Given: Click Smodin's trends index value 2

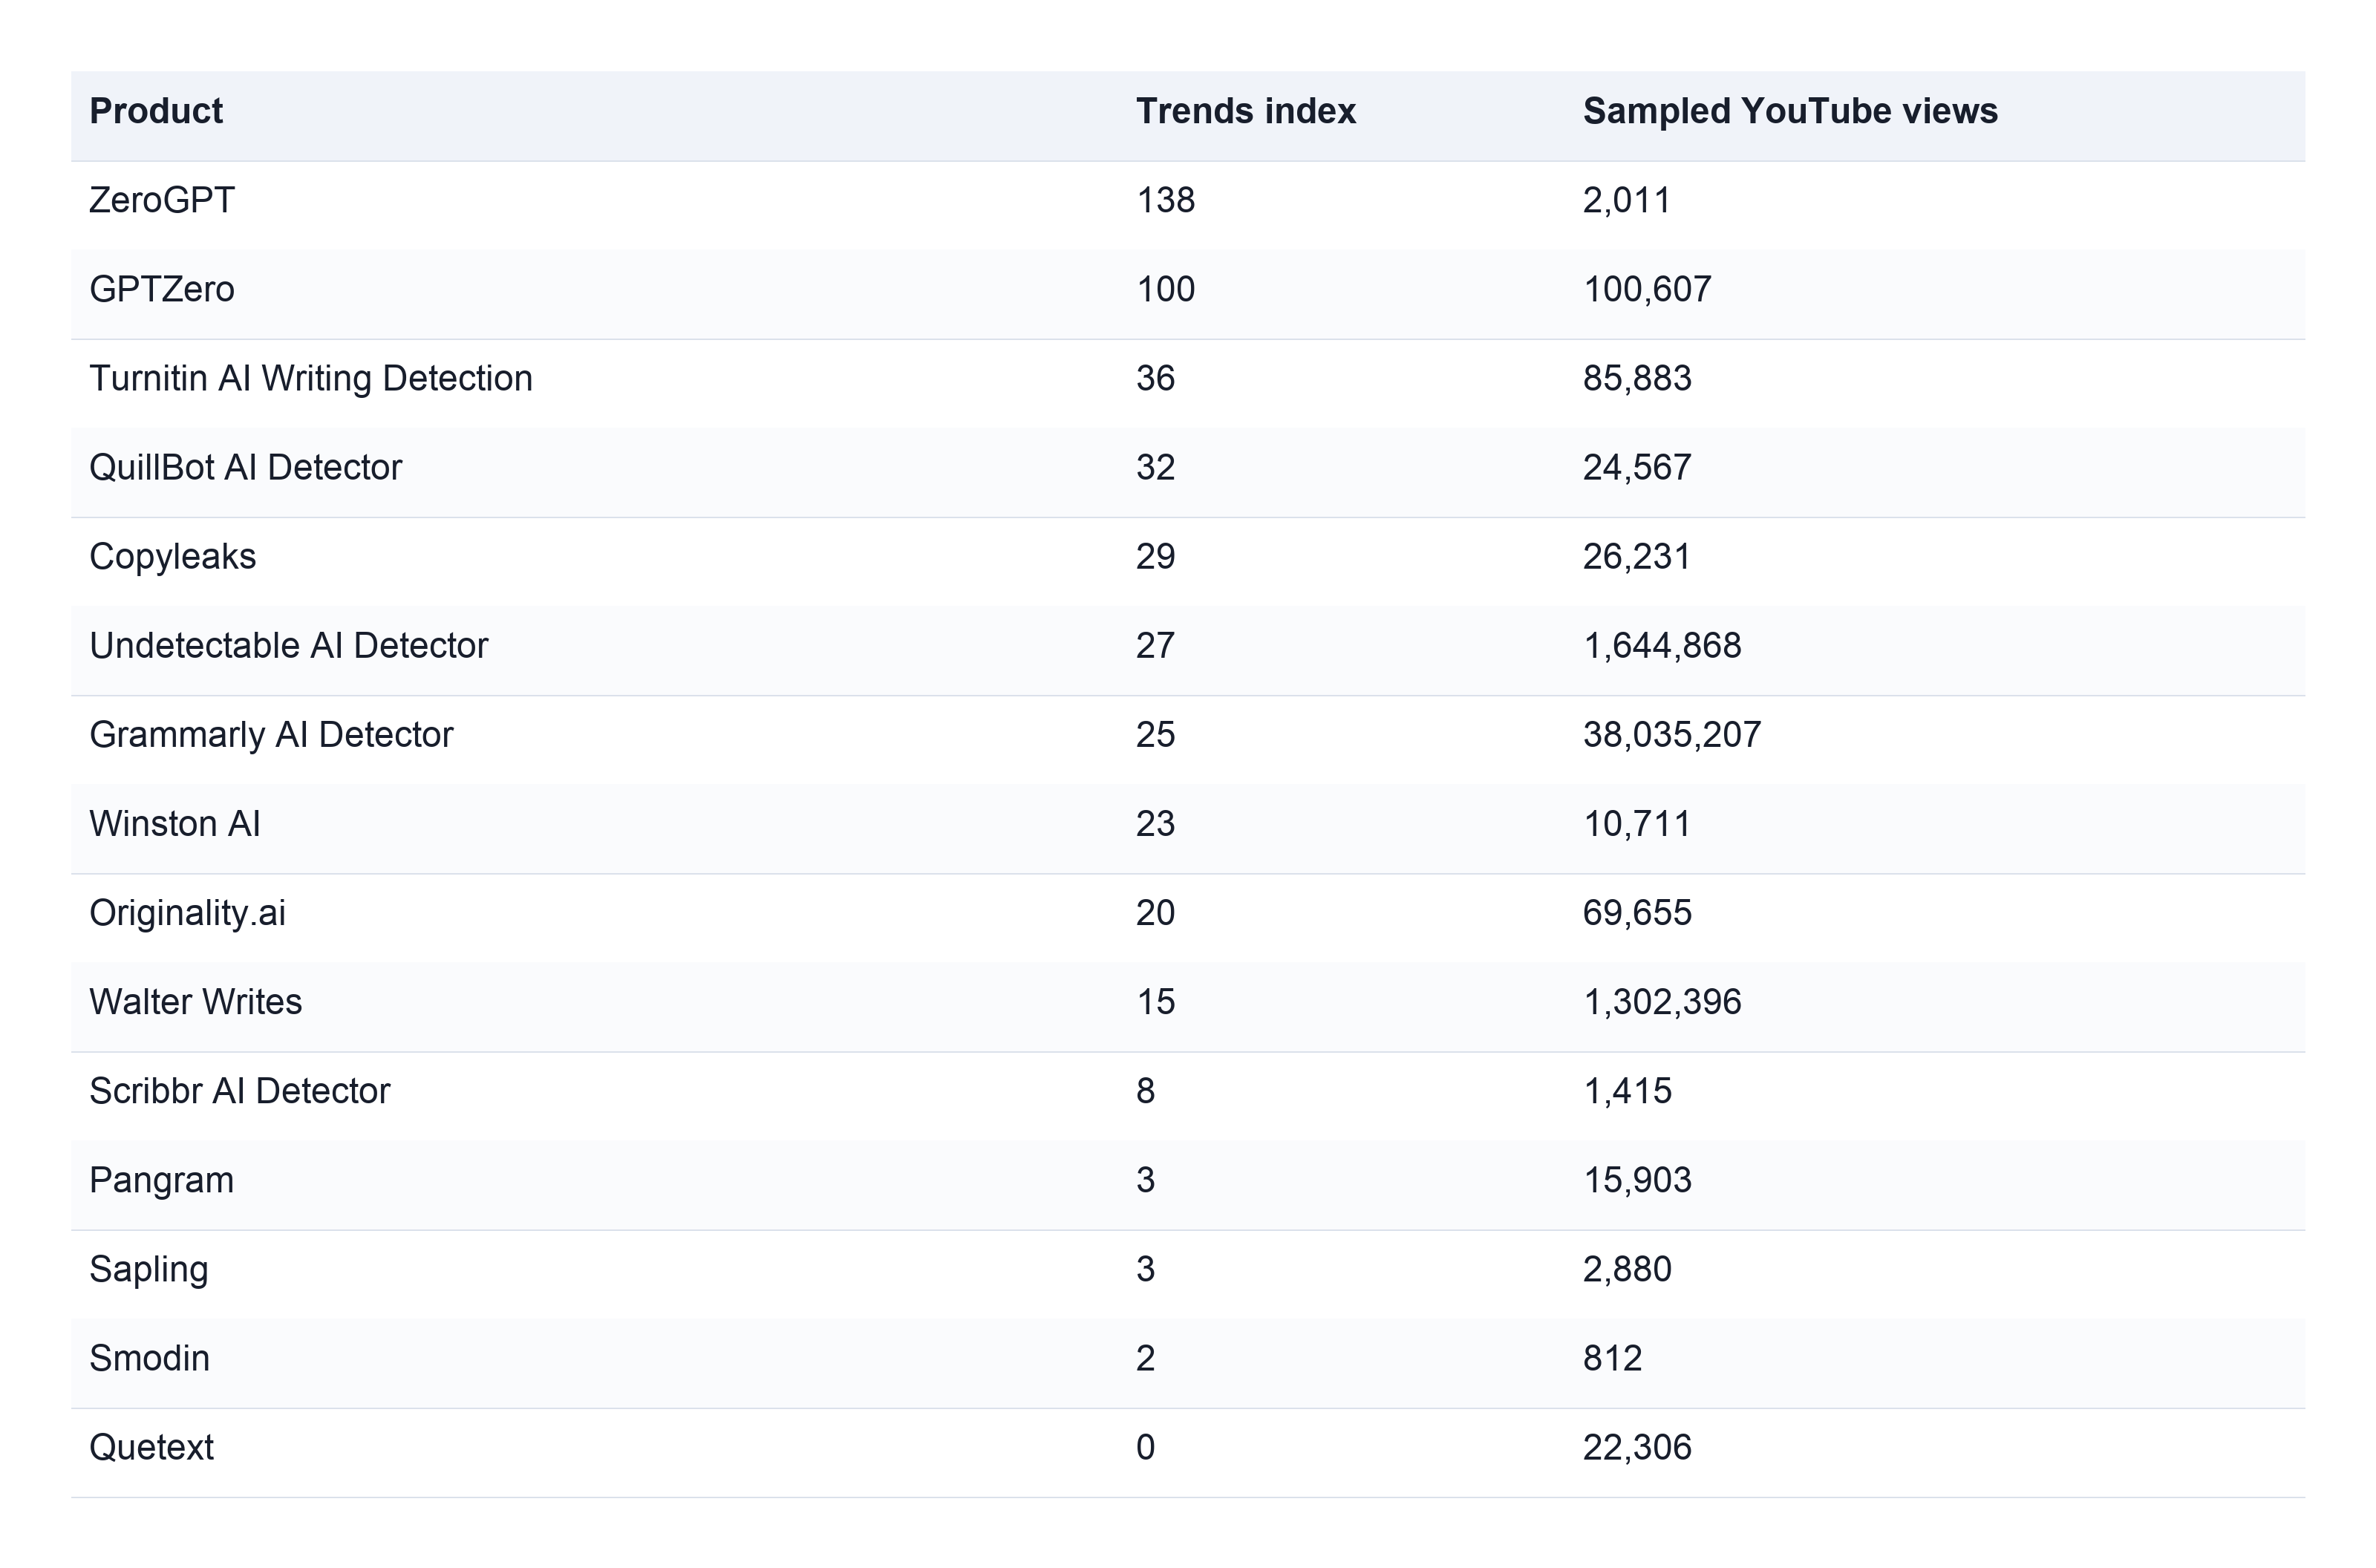Looking at the screenshot, I should 1145,1358.
